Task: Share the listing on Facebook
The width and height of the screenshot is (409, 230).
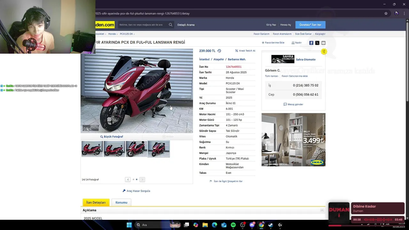Action: pyautogui.click(x=311, y=43)
